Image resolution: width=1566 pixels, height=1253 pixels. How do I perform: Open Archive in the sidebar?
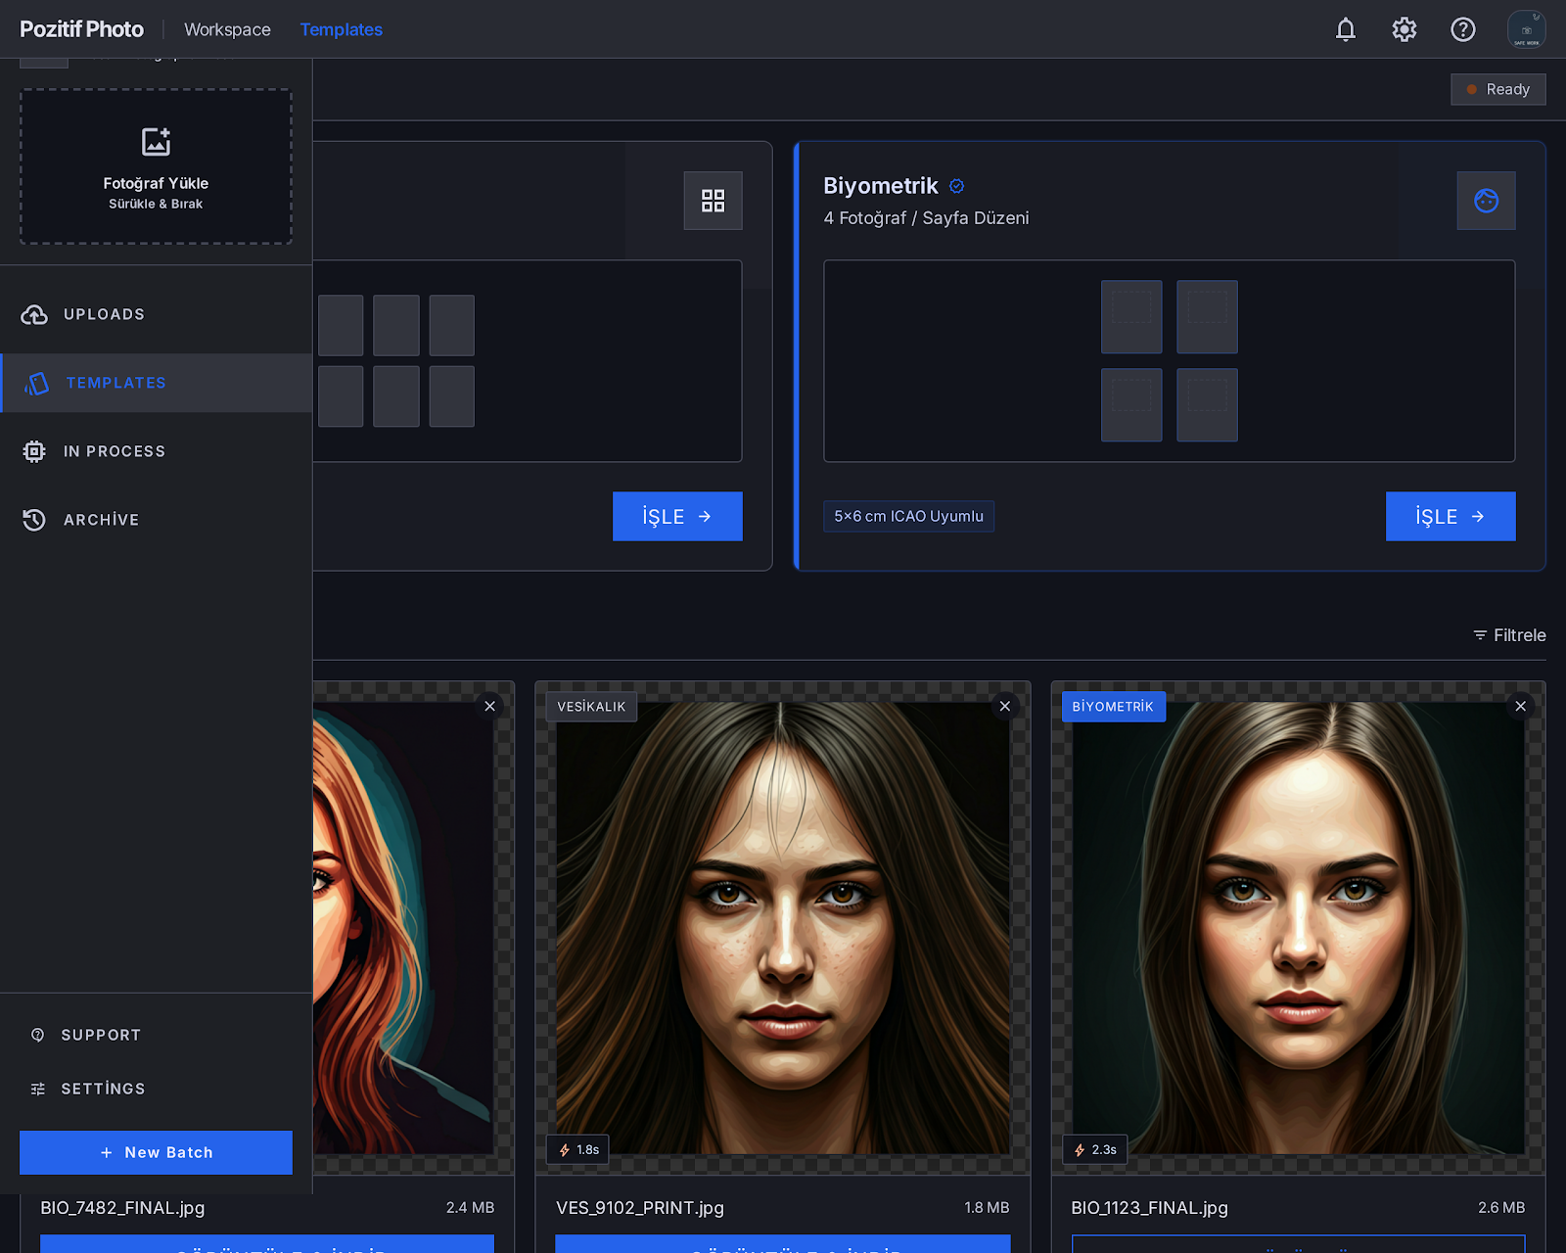157,520
